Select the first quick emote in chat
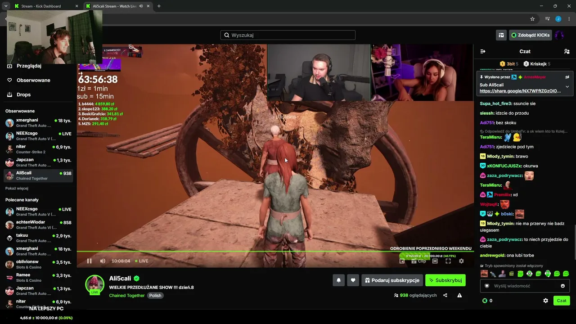 (x=484, y=274)
